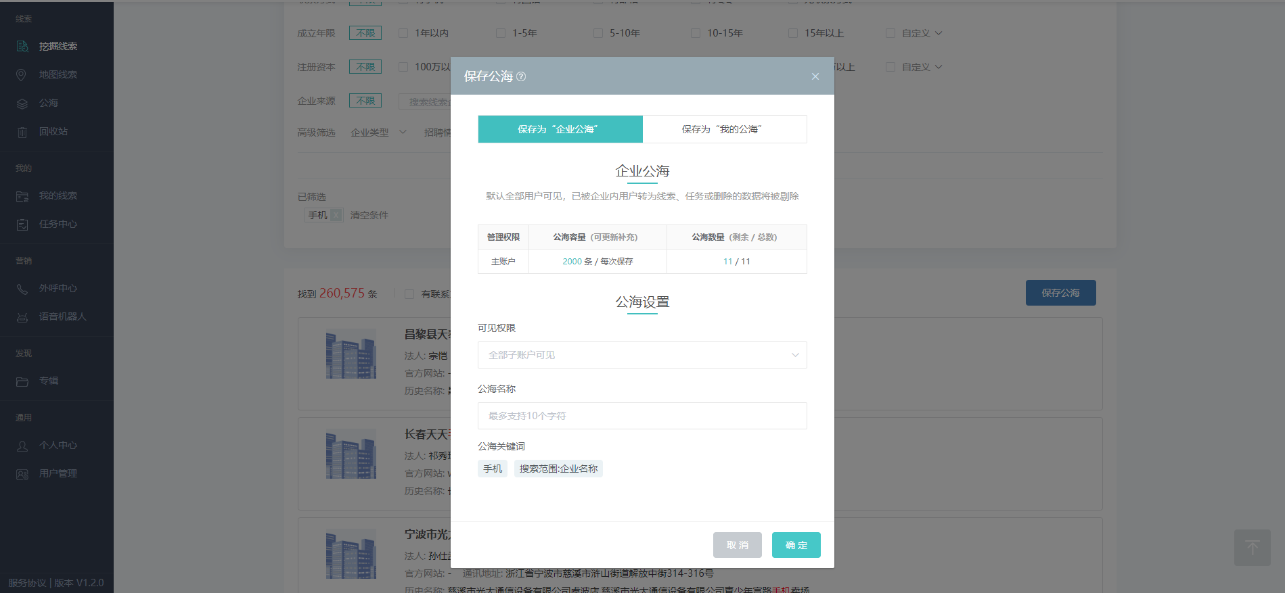Close the 保存公海 dialog

[x=815, y=76]
